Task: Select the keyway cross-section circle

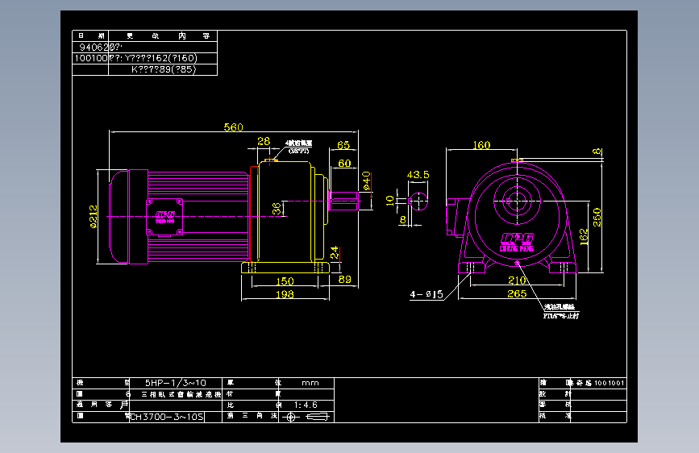Action: click(418, 201)
